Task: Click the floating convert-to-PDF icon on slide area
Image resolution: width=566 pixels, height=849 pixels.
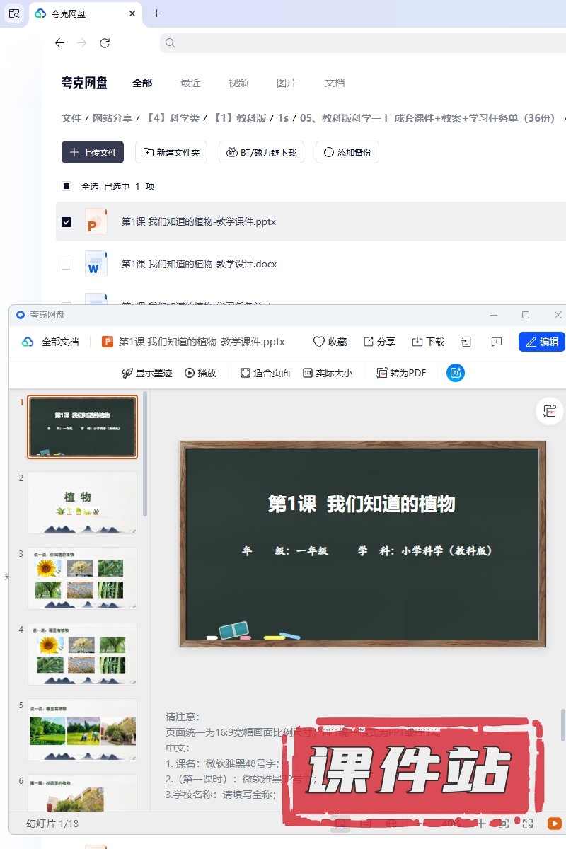Action: coord(549,411)
